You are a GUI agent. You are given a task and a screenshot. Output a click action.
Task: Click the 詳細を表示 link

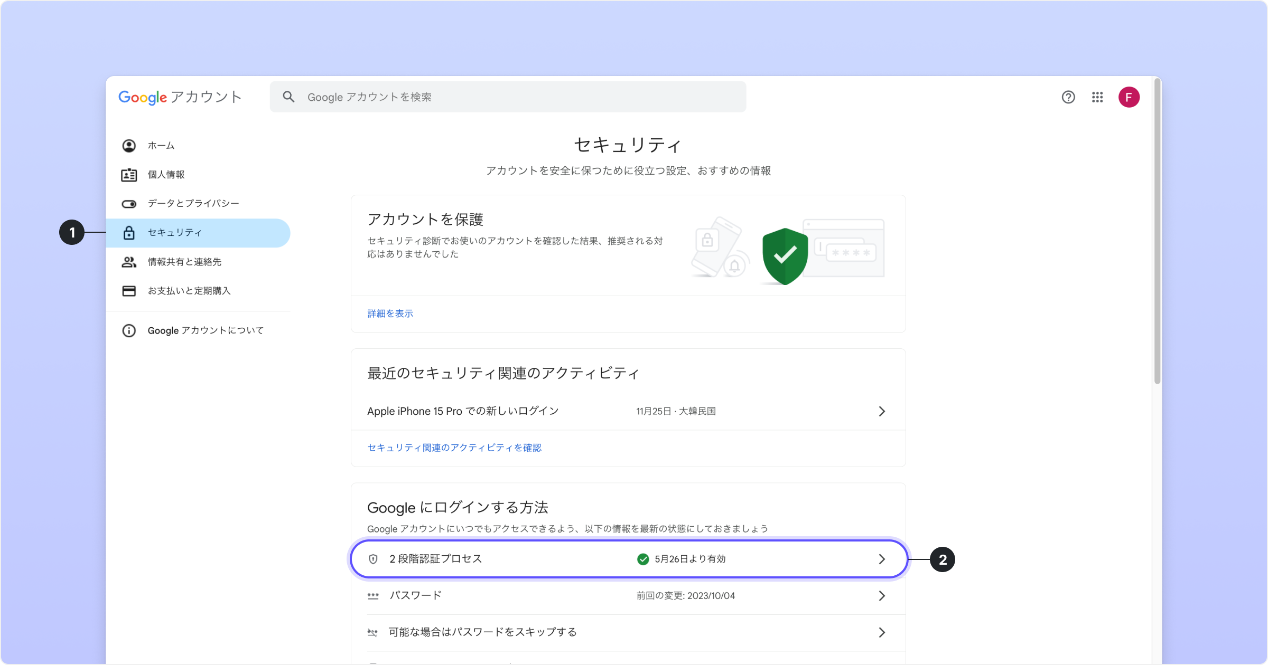[390, 313]
